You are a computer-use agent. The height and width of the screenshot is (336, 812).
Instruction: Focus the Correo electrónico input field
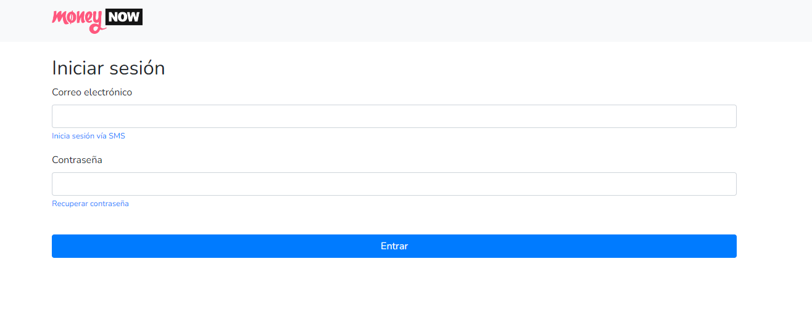[394, 116]
